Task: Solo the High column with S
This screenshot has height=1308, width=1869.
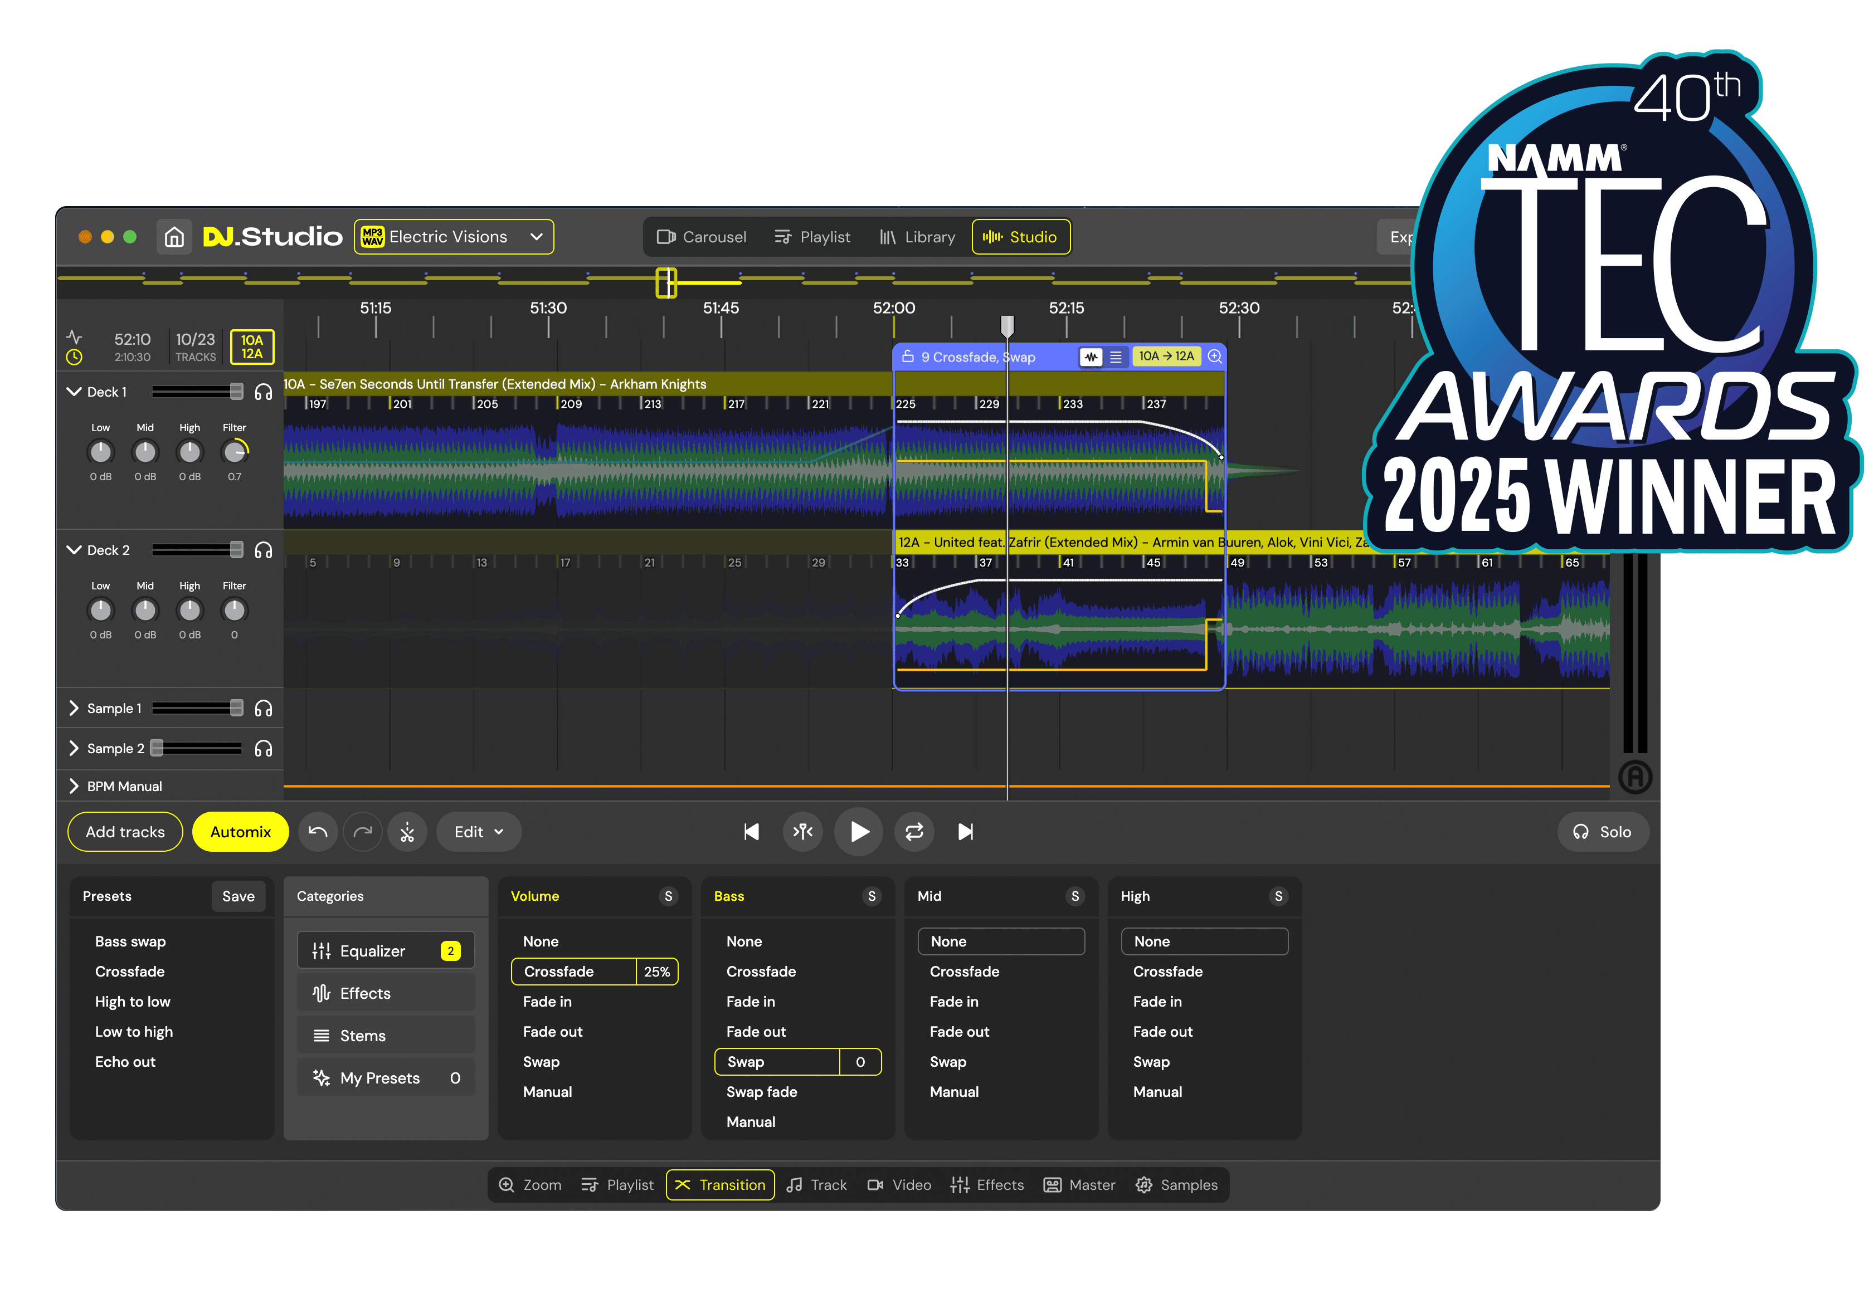Action: [x=1279, y=897]
